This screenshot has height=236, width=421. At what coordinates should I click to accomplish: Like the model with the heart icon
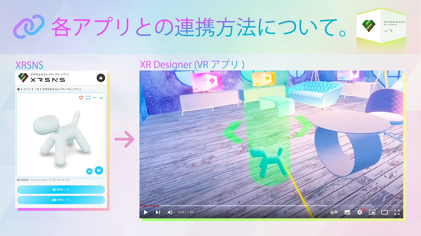pos(81,98)
